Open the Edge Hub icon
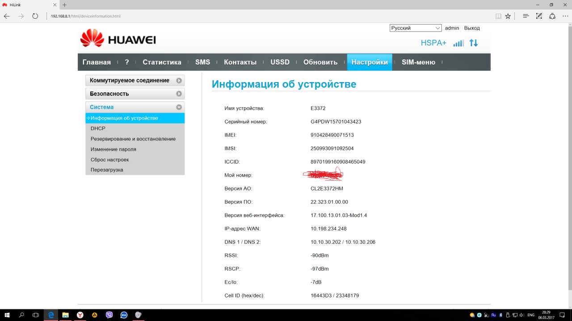The height and width of the screenshot is (321, 572). (526, 16)
